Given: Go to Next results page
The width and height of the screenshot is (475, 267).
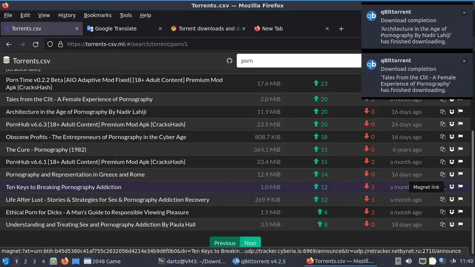Looking at the screenshot, I should (250, 243).
